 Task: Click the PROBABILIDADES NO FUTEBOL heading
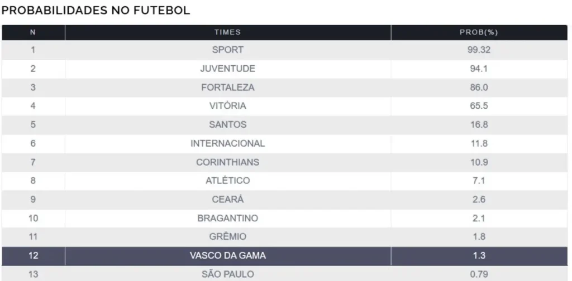tap(96, 11)
